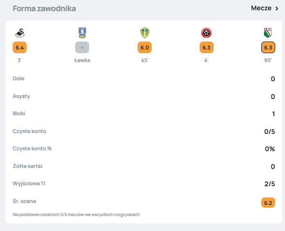Open the Leeds United match crest
The height and width of the screenshot is (231, 285).
[x=145, y=33]
